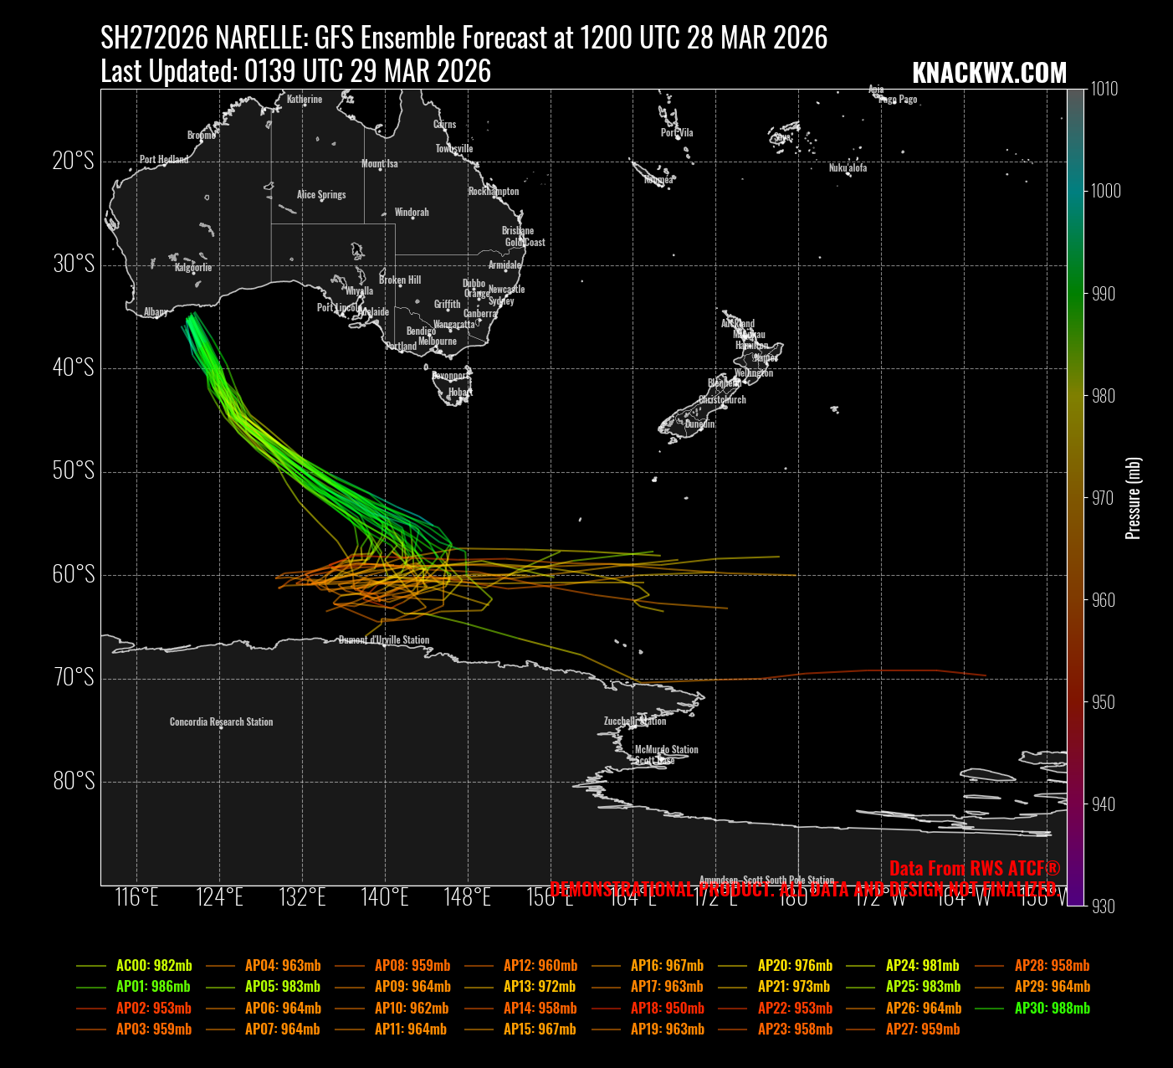Click the AP13: 972mb legend label
The image size is (1173, 1068).
click(x=540, y=987)
